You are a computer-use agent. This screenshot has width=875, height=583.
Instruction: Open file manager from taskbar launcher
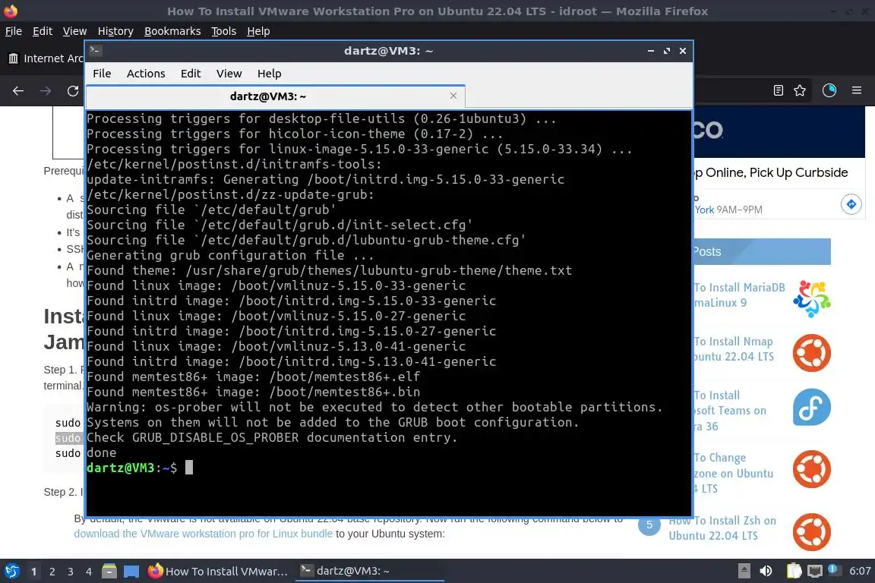109,571
